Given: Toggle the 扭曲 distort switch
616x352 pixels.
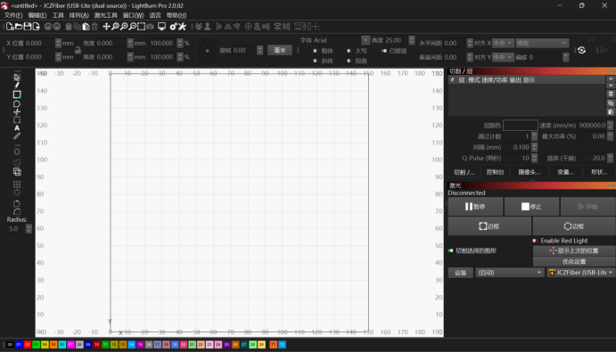Looking at the screenshot, I should click(349, 61).
